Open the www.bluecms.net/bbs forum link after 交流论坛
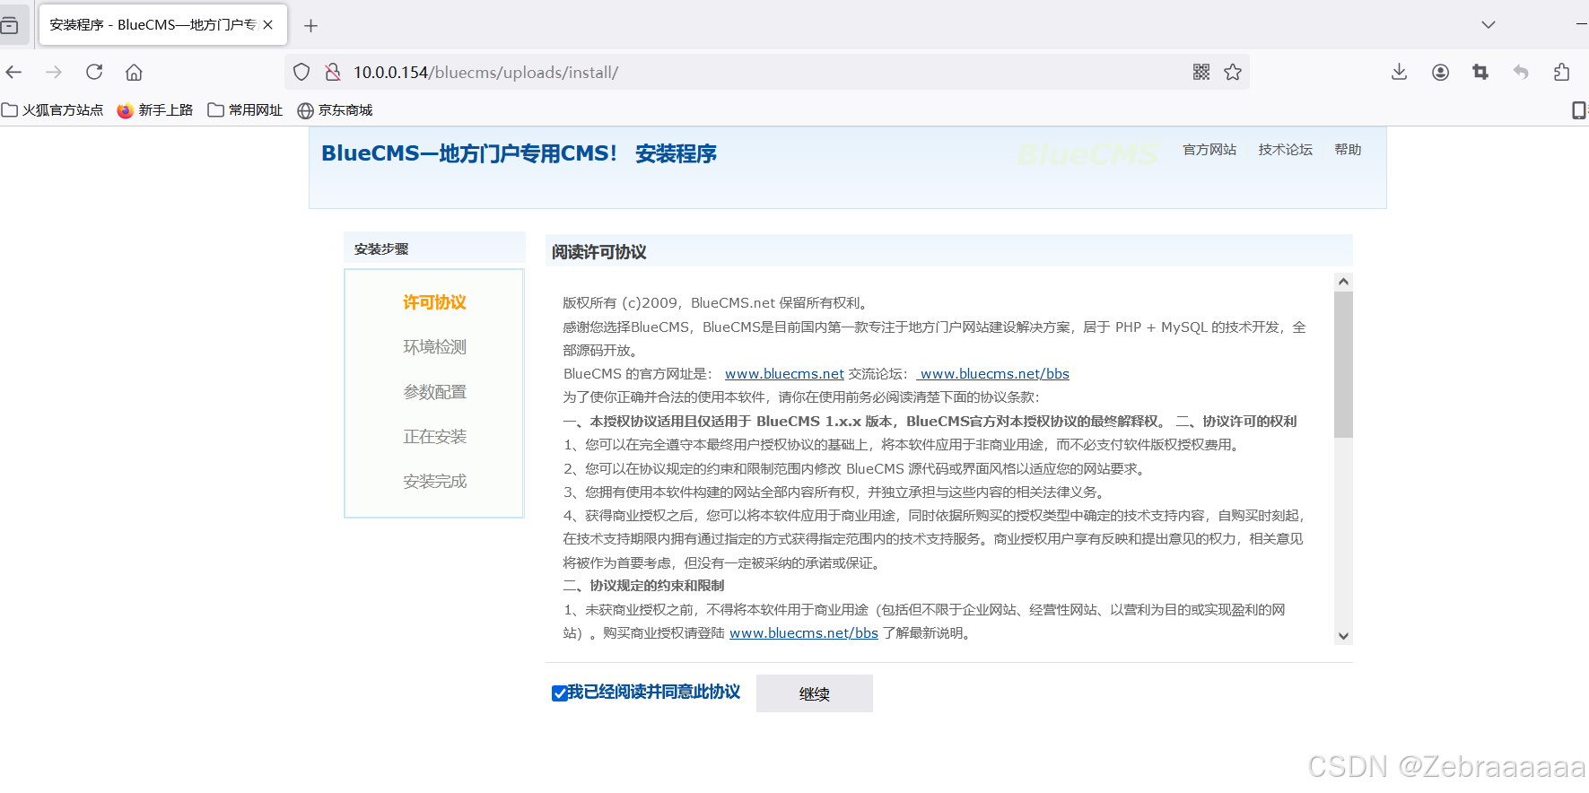 point(994,374)
